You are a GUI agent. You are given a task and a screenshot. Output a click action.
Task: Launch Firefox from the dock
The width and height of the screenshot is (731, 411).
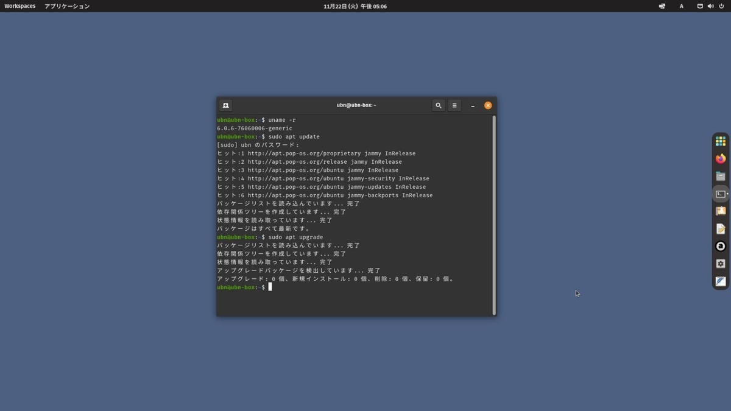coord(721,159)
